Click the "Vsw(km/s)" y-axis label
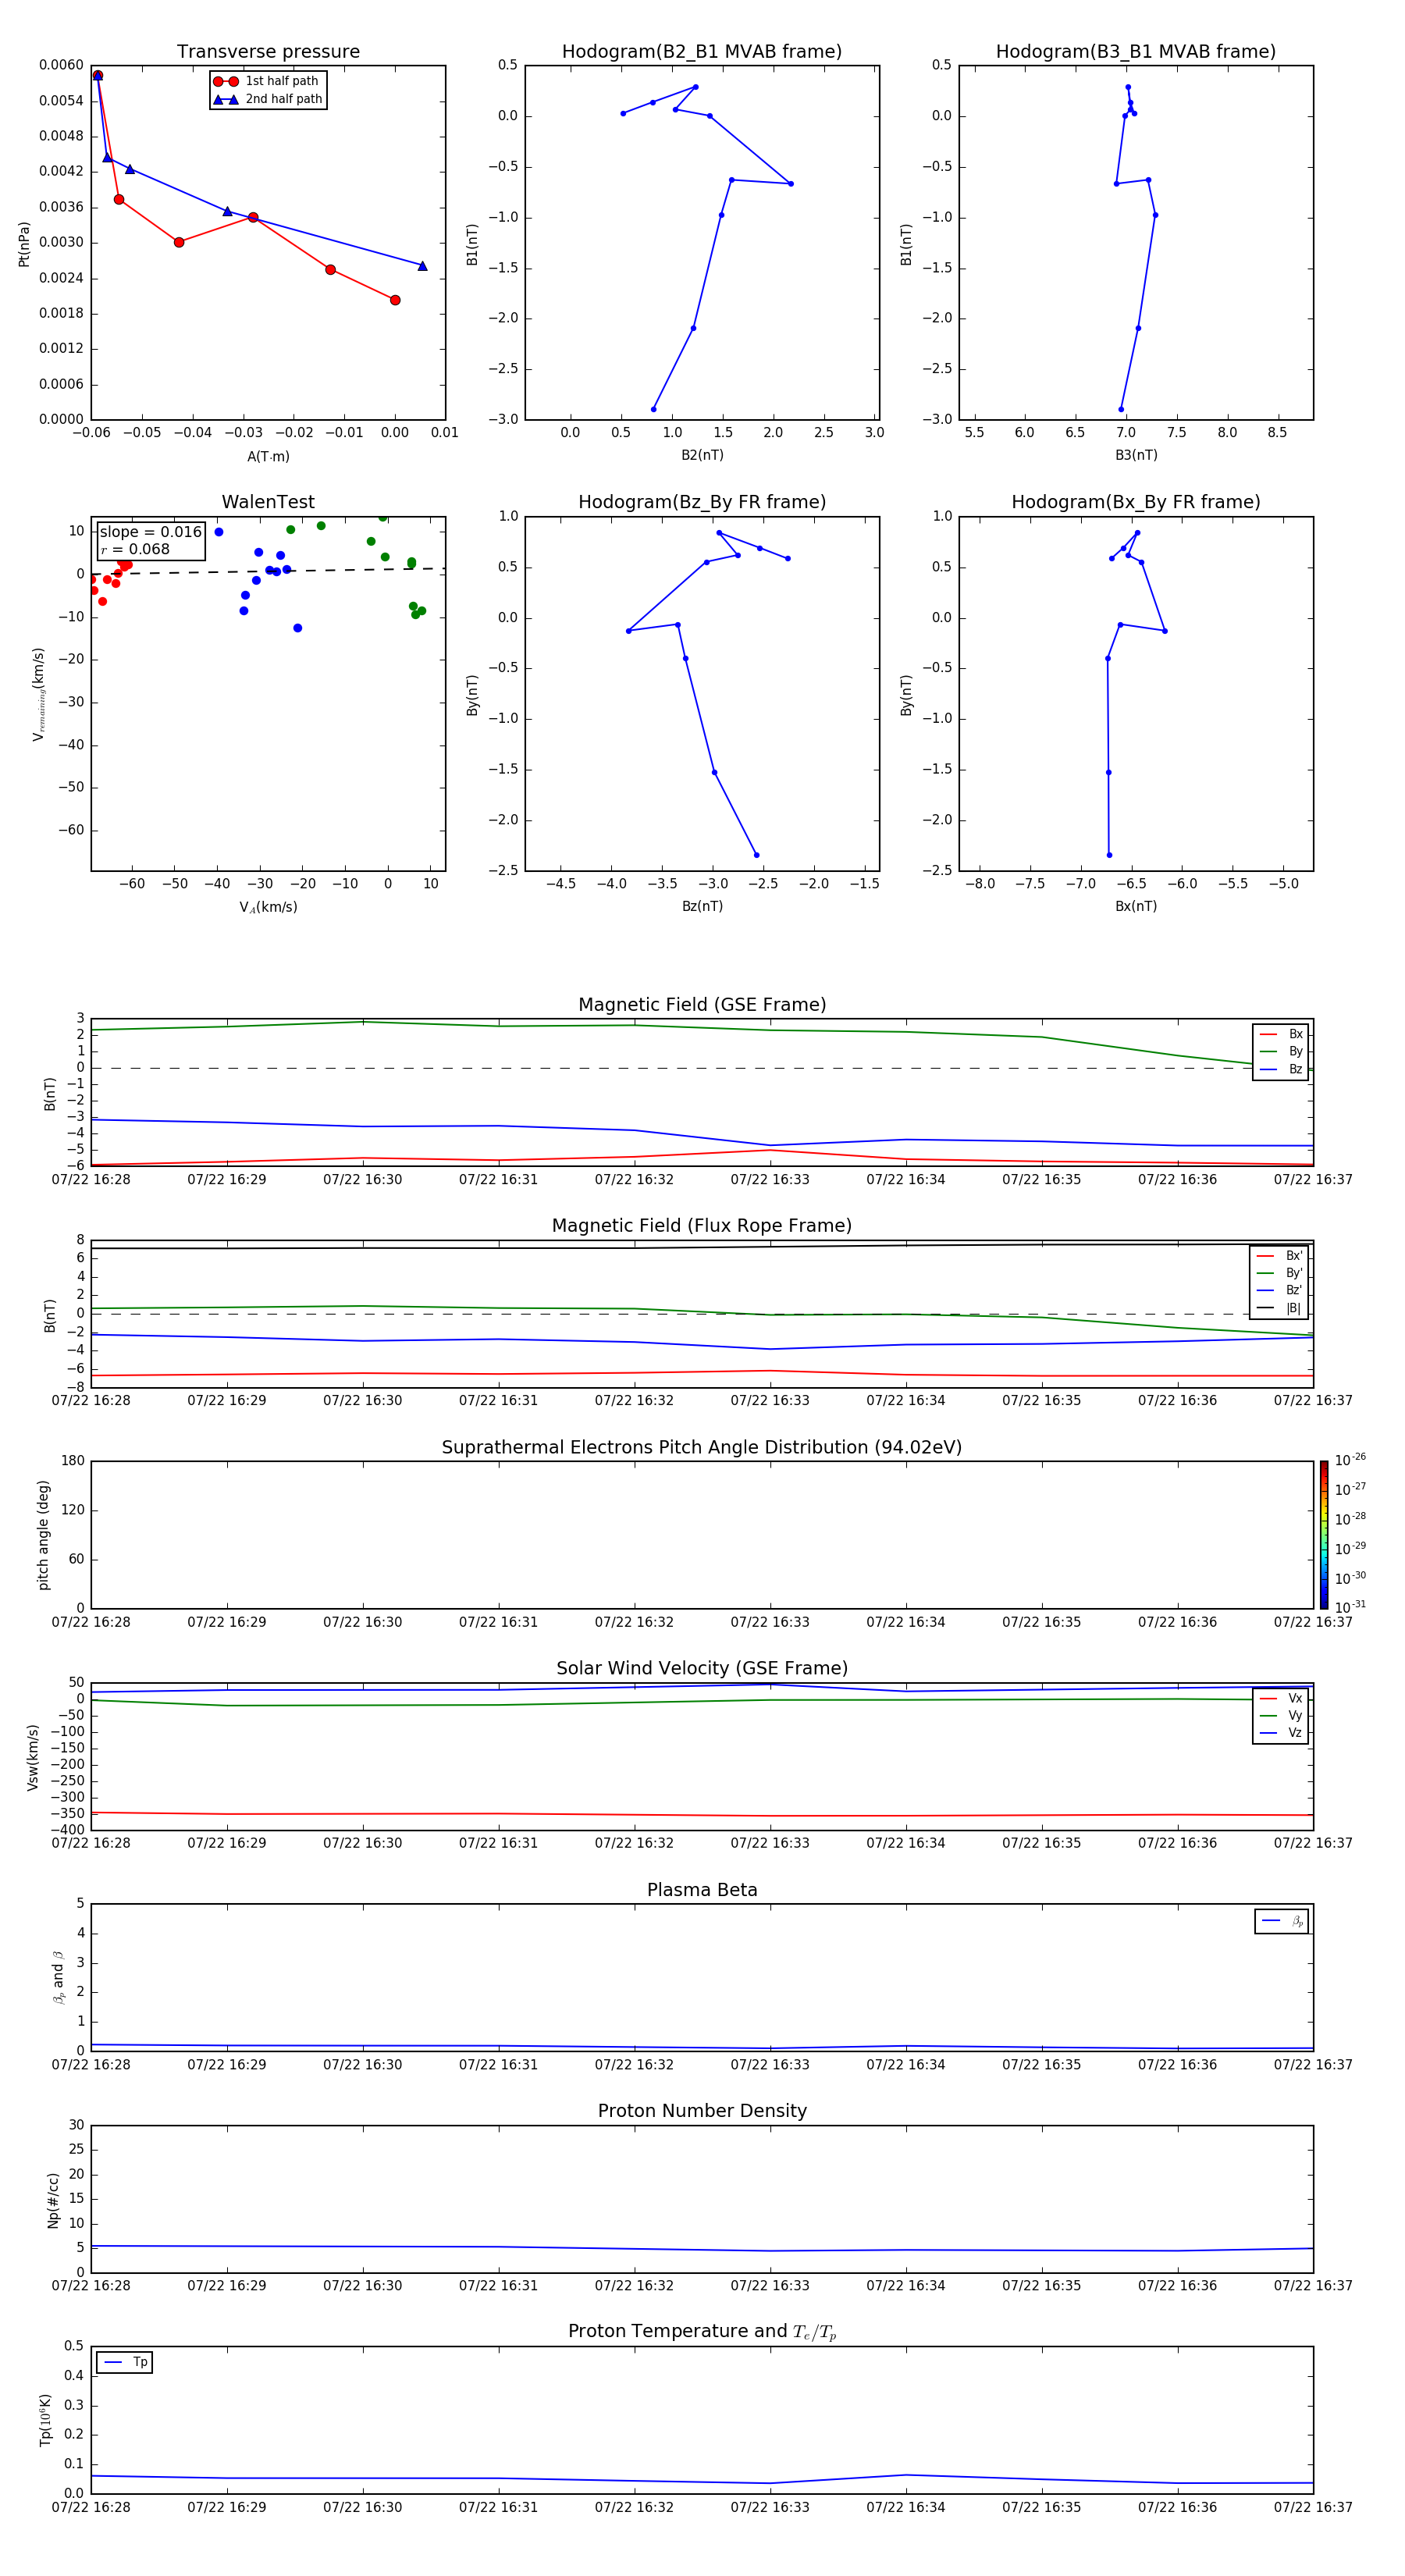 point(32,1757)
